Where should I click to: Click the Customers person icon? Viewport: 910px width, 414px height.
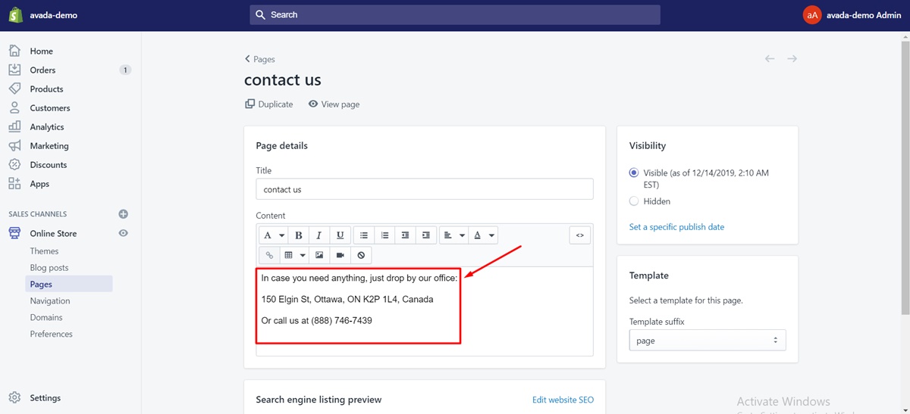pyautogui.click(x=14, y=107)
